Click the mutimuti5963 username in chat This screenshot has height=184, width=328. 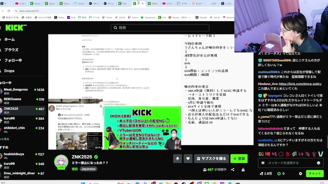(x=269, y=72)
